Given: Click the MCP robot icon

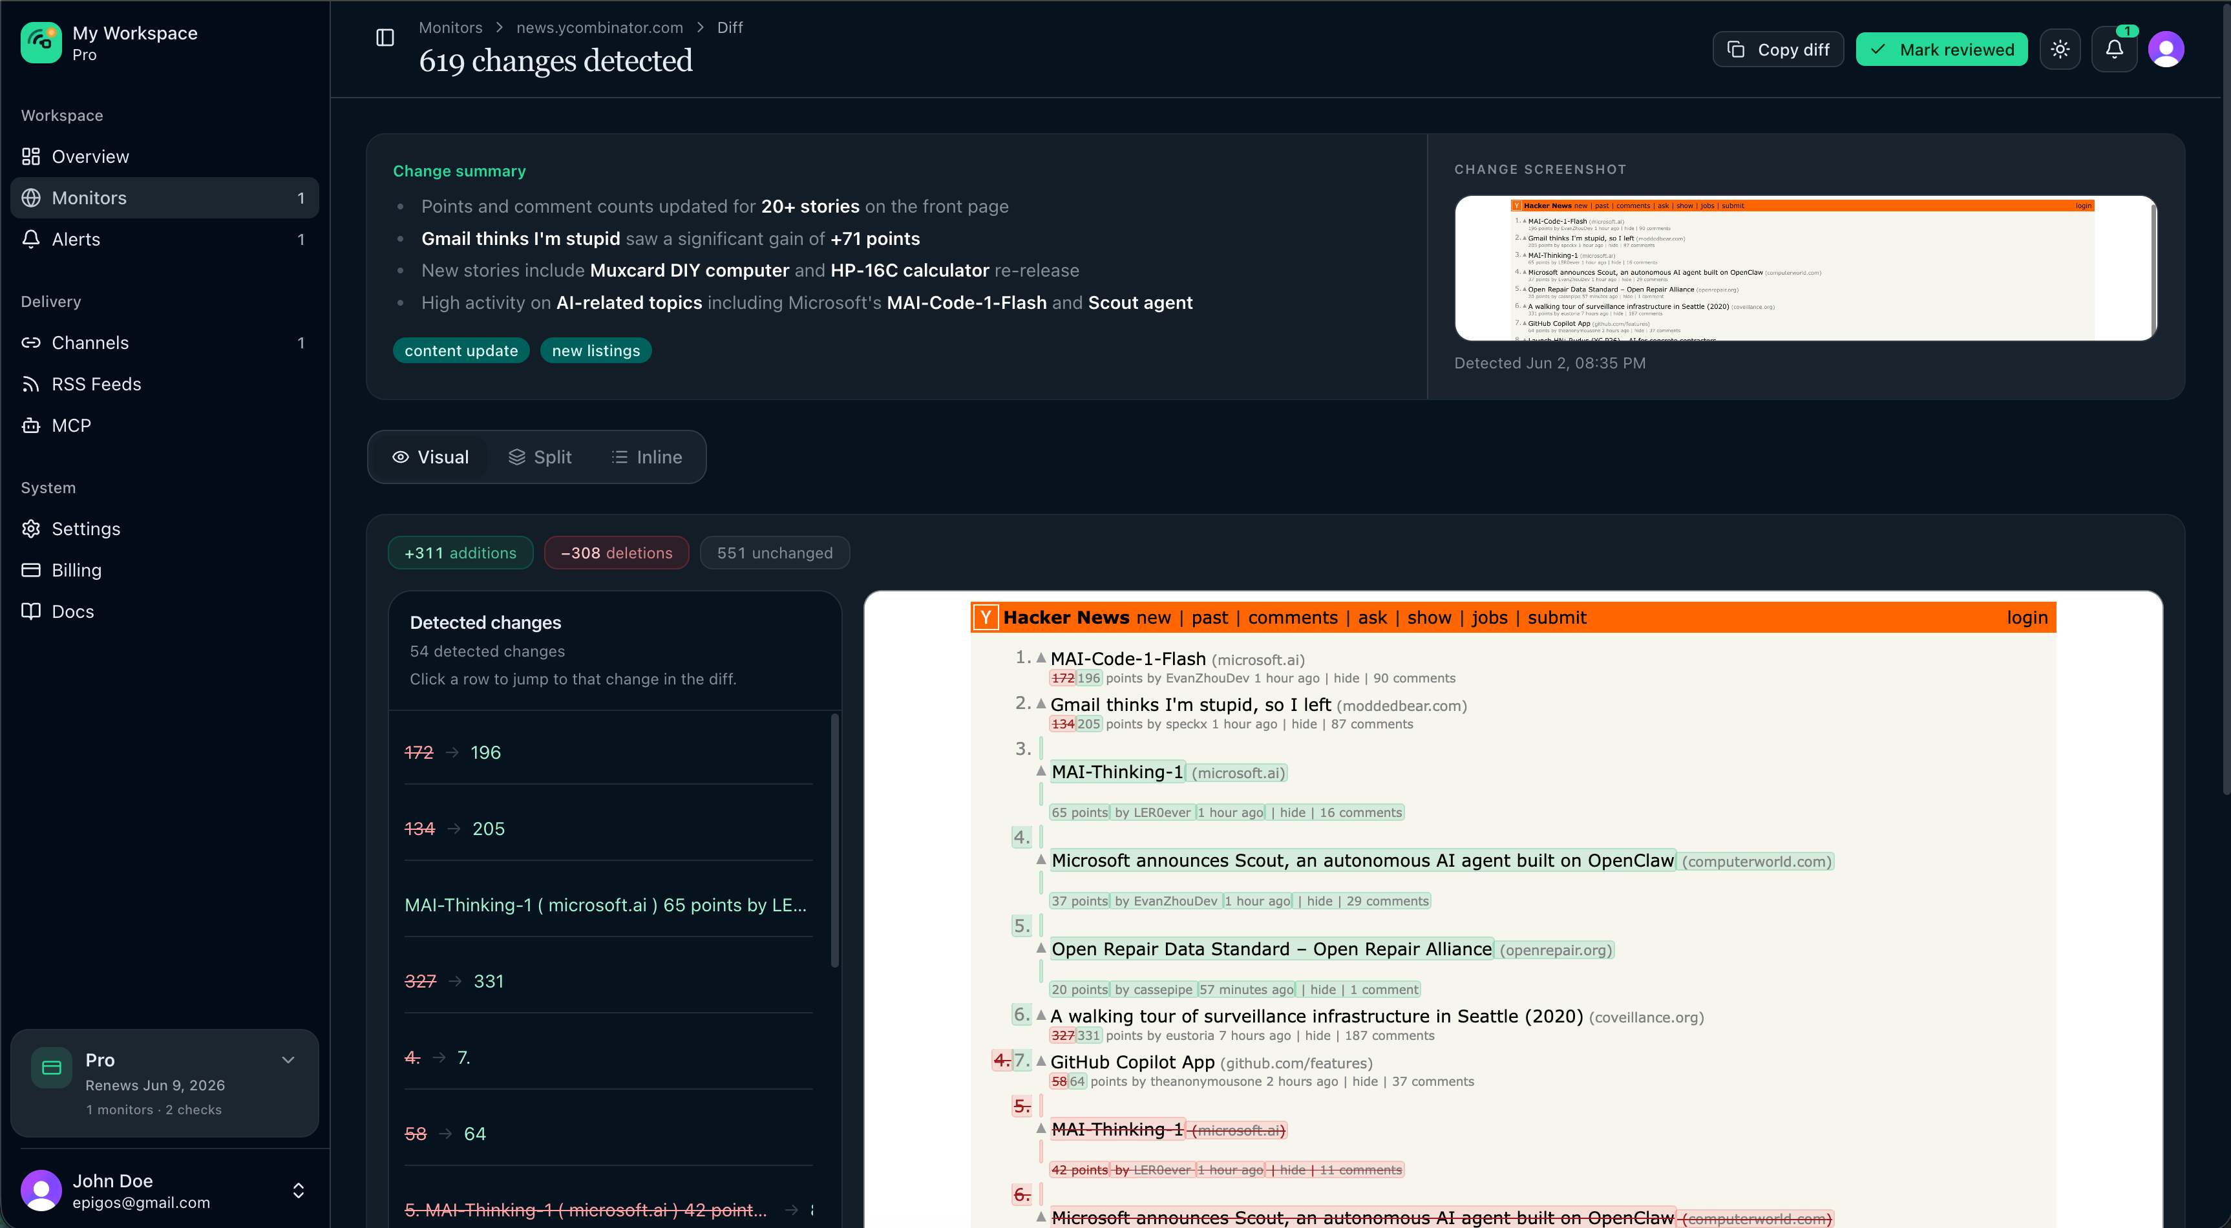Looking at the screenshot, I should pos(31,425).
